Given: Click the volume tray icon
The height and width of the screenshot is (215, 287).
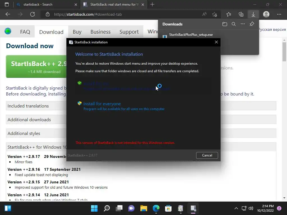Looking at the screenshot, I should pos(251,208).
